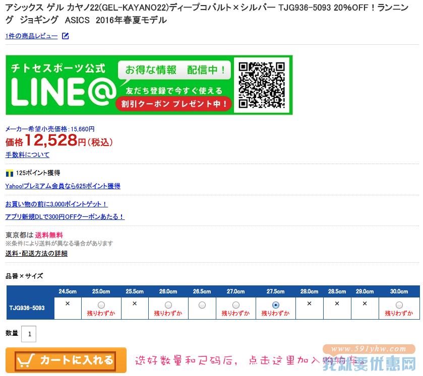Open アプリ新規DLで300円OFFクーポン link

(x=65, y=217)
